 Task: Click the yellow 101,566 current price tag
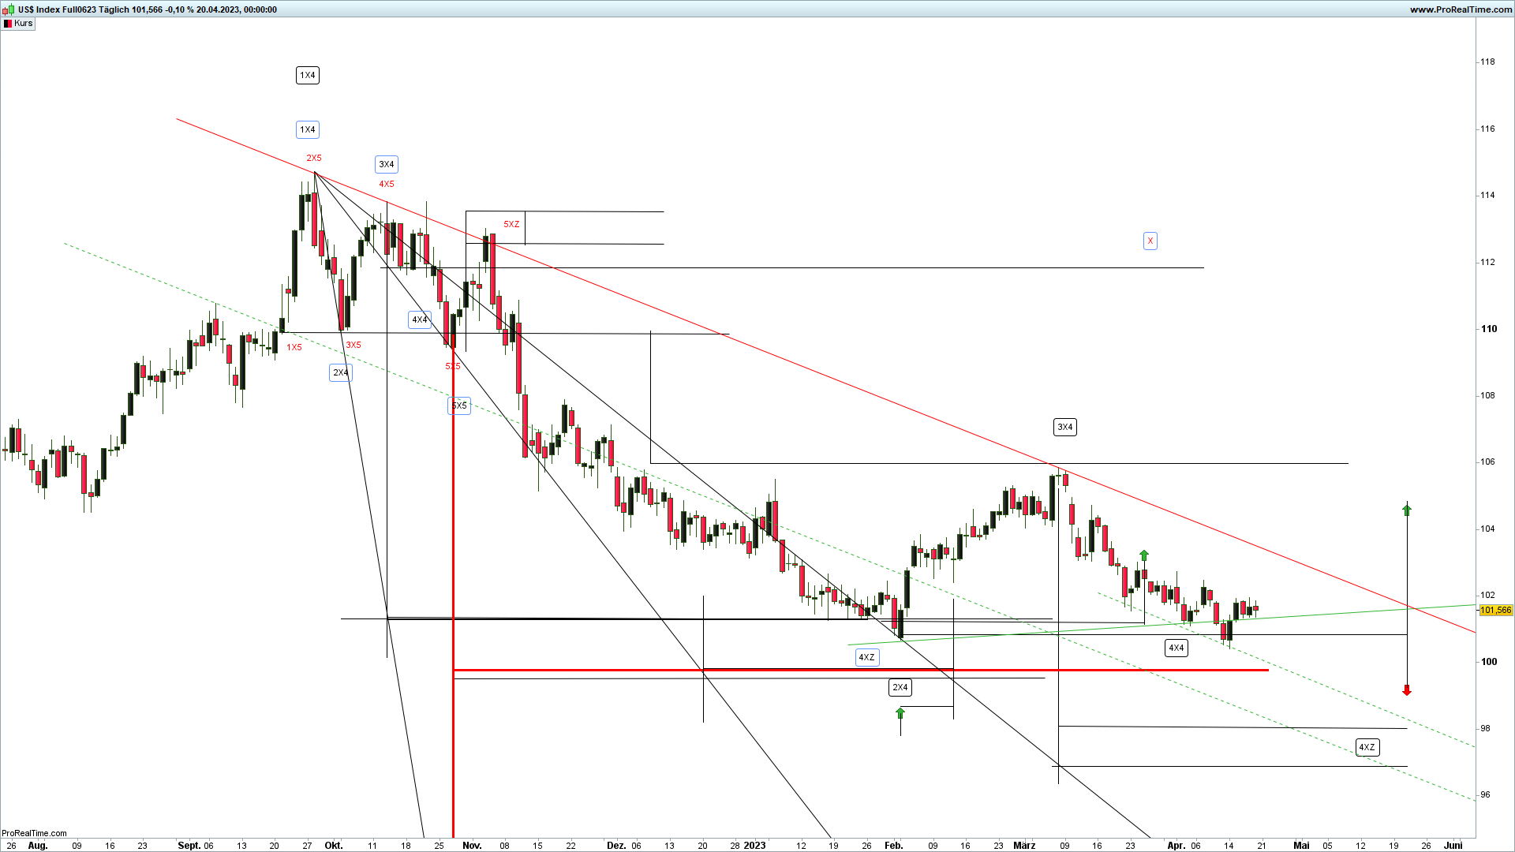(1496, 611)
